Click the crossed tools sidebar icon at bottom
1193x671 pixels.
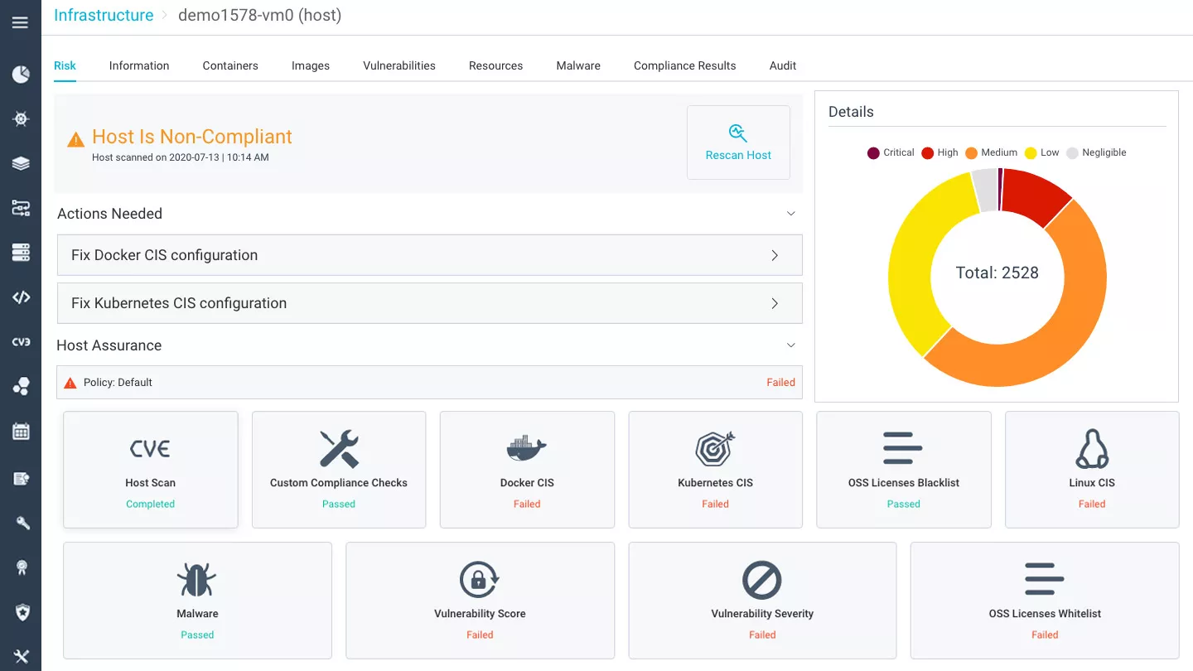21,657
